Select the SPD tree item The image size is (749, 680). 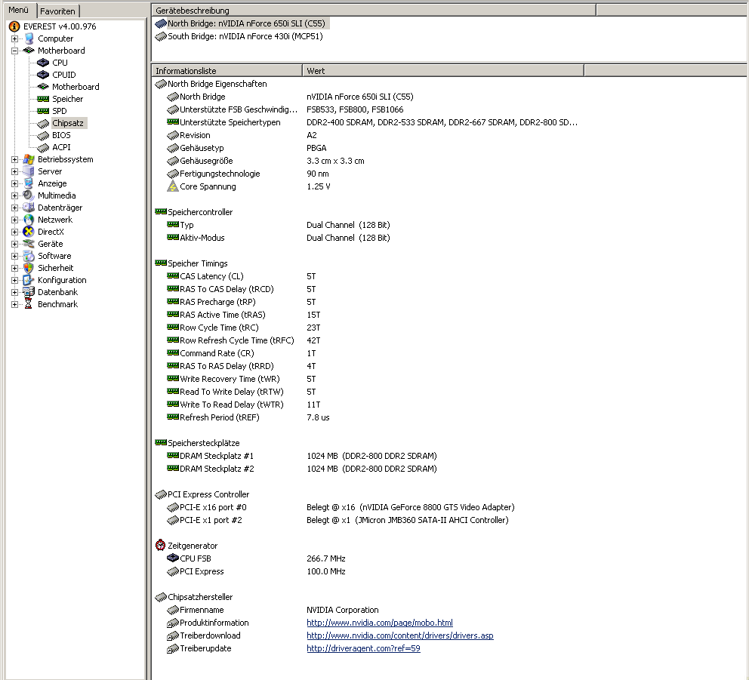pyautogui.click(x=59, y=111)
